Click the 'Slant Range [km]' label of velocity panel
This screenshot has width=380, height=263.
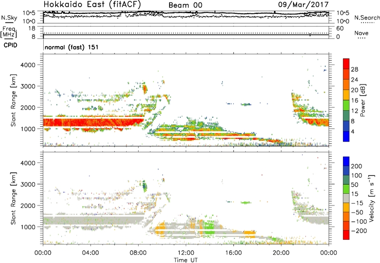click(13, 198)
